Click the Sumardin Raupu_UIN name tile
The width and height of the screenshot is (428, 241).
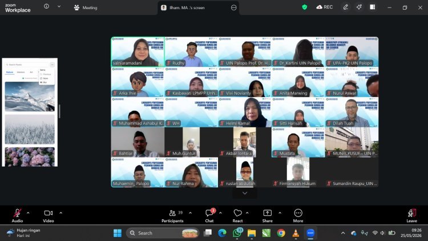[352, 172]
